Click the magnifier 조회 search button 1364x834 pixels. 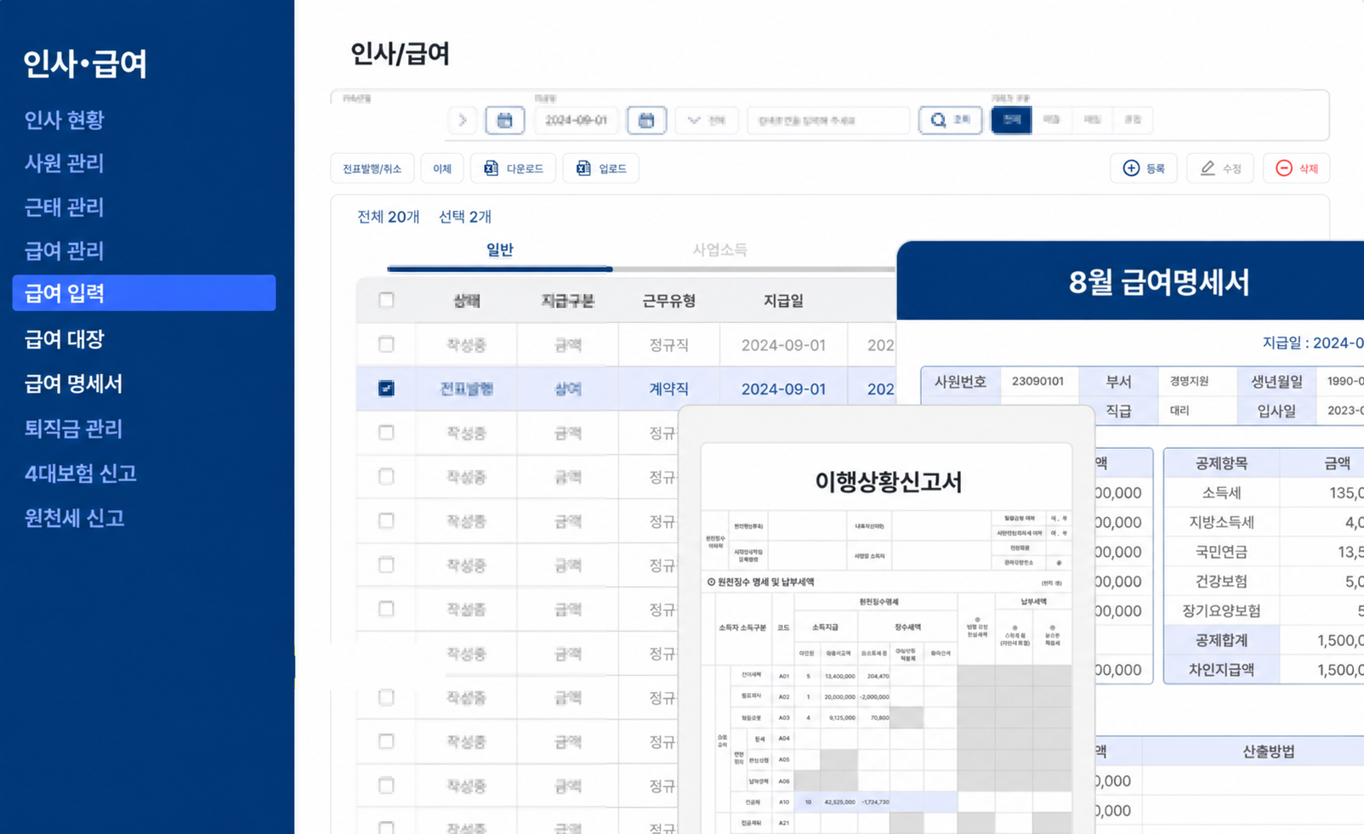(951, 120)
